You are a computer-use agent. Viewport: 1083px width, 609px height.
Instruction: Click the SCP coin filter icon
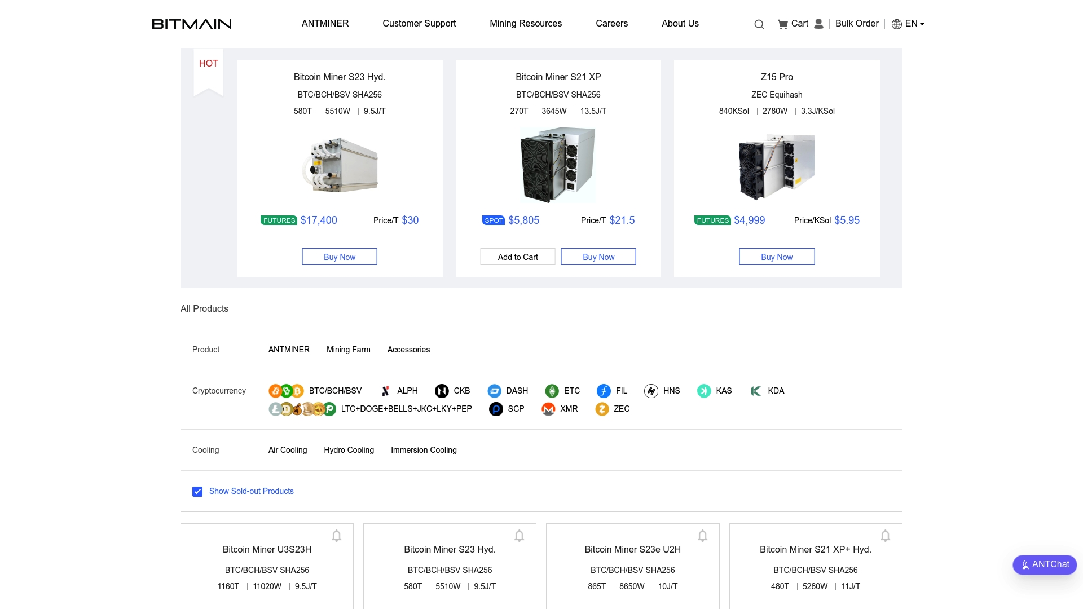tap(495, 409)
